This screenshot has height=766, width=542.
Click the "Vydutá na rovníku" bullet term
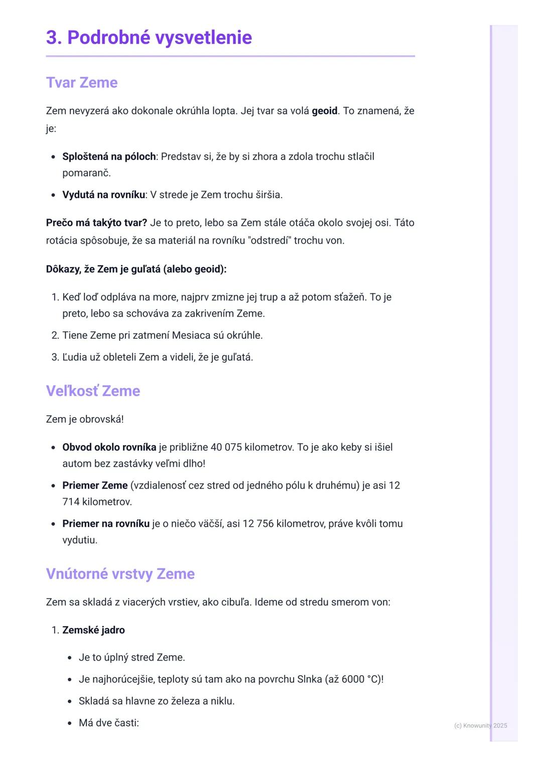(103, 195)
